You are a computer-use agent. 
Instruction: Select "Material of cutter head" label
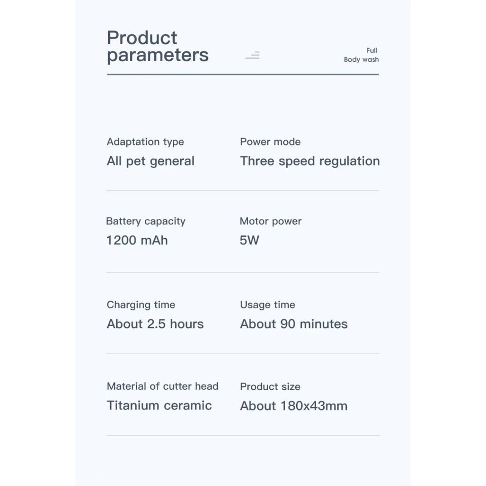(162, 386)
